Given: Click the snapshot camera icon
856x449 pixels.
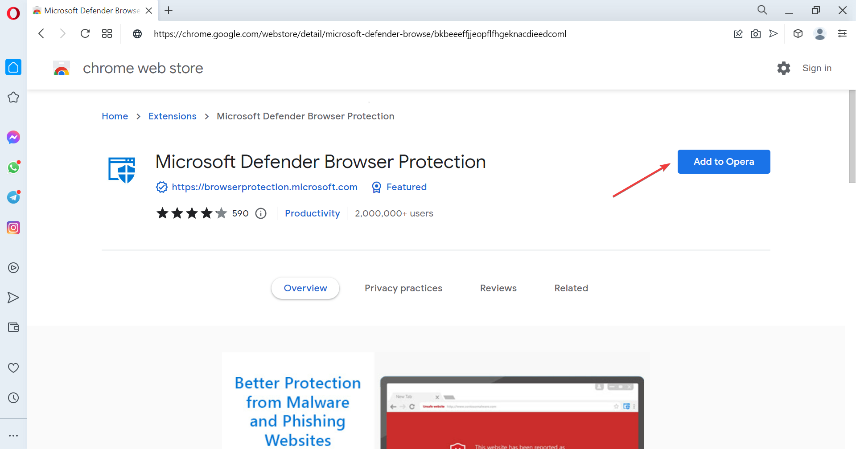Looking at the screenshot, I should click(x=756, y=34).
